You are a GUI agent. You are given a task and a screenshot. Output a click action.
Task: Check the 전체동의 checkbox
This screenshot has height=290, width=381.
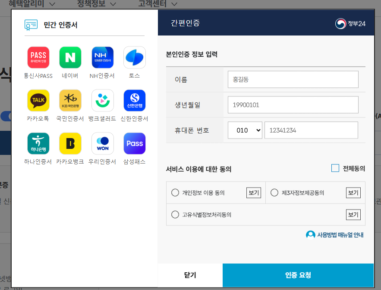click(x=335, y=168)
